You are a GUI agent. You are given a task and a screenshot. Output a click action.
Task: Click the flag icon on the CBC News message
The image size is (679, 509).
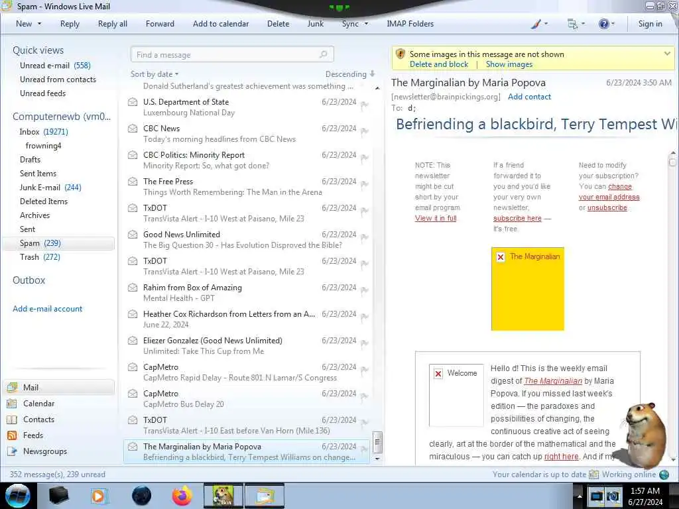(365, 132)
